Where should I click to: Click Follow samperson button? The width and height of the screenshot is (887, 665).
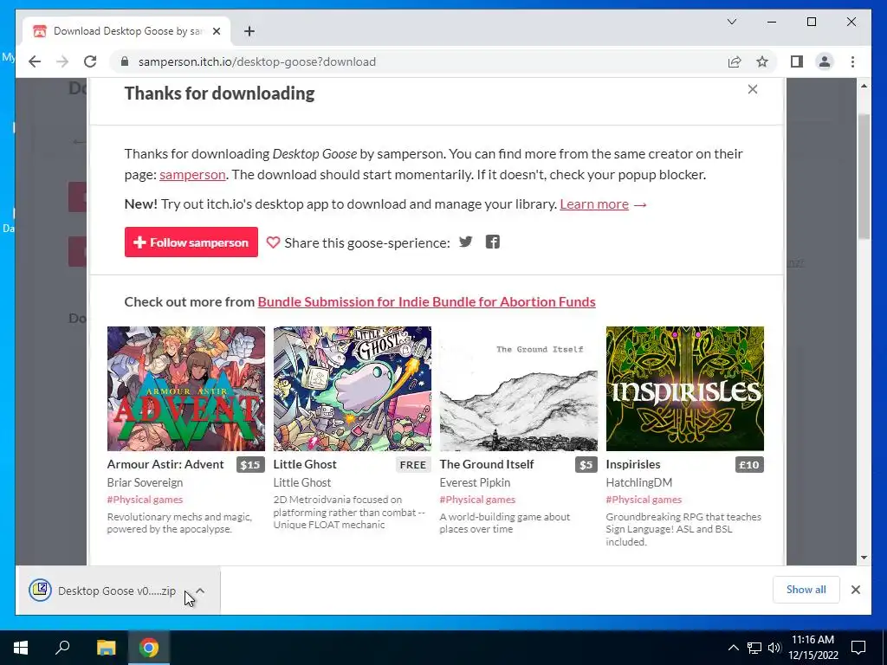tap(191, 242)
